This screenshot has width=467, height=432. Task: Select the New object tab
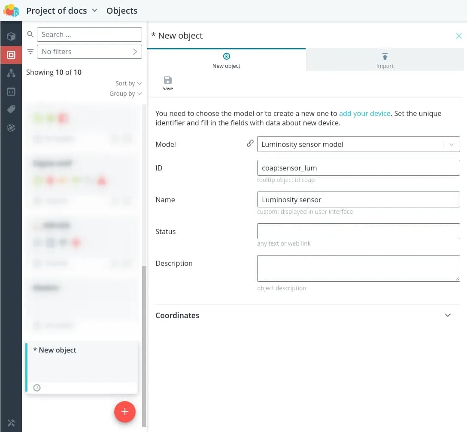pos(226,60)
